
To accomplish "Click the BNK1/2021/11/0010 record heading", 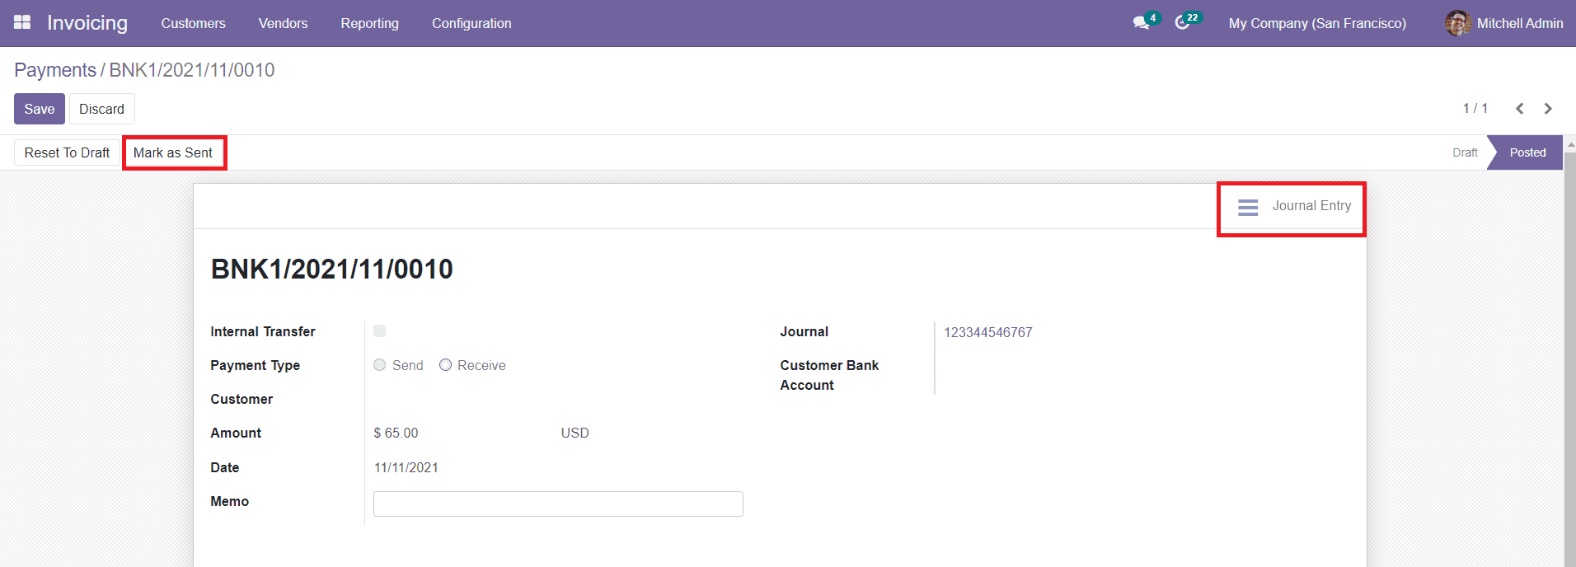I will 331,269.
